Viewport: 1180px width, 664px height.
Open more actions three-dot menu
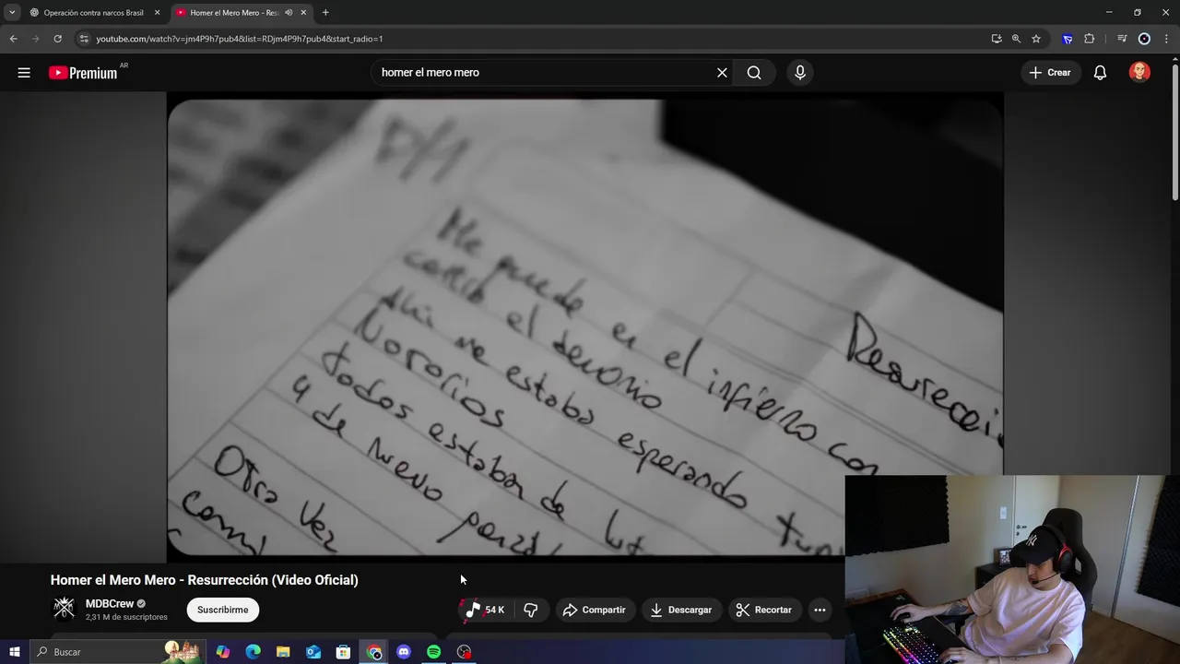click(x=820, y=610)
